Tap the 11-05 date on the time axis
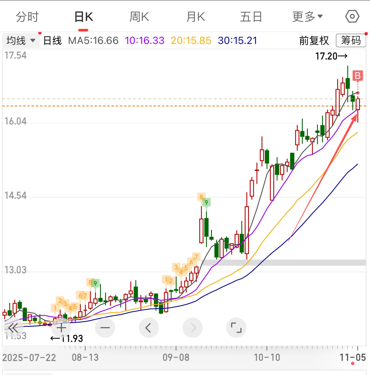The image size is (370, 375). (353, 358)
